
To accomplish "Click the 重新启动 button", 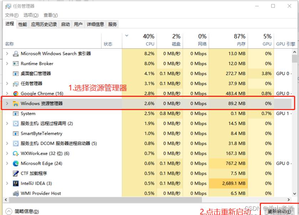I will [x=279, y=211].
